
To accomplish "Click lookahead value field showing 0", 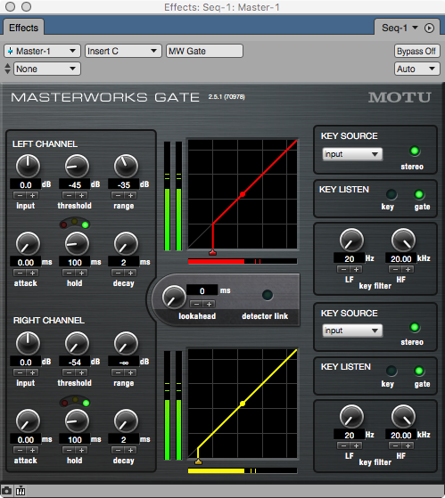I will point(202,290).
